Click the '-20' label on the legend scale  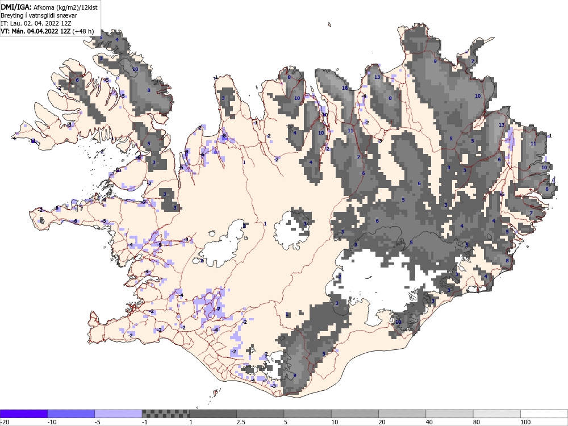[x=5, y=422]
